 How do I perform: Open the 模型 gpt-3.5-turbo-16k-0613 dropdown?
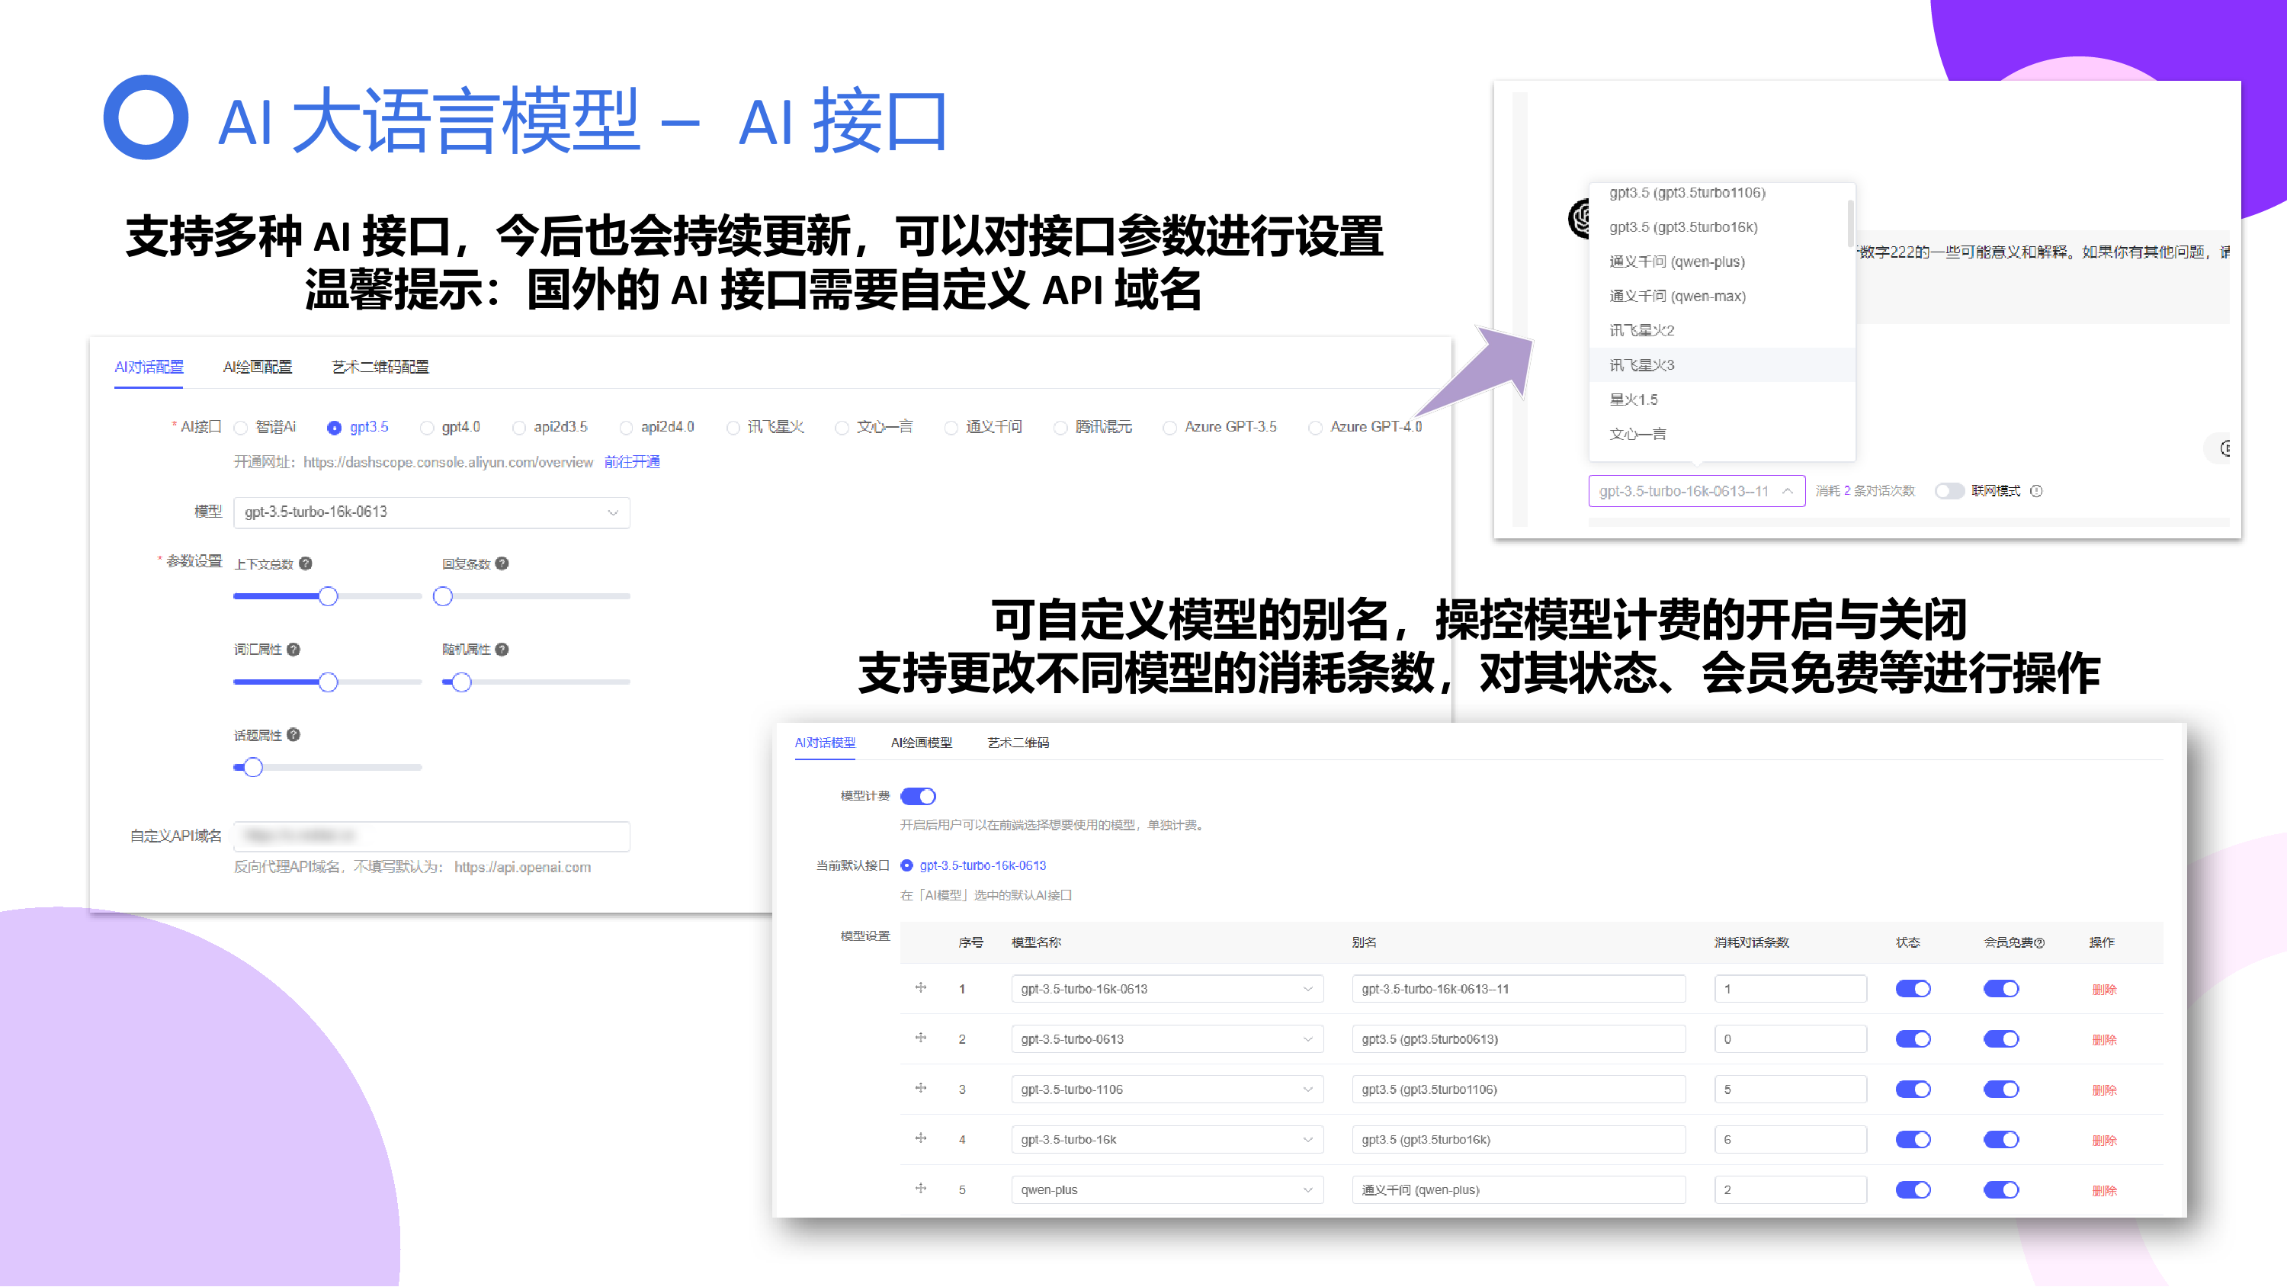coord(431,512)
